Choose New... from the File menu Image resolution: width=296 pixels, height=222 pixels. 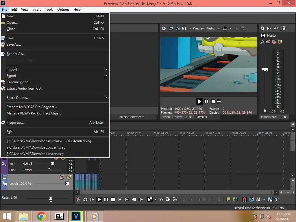coord(55,16)
